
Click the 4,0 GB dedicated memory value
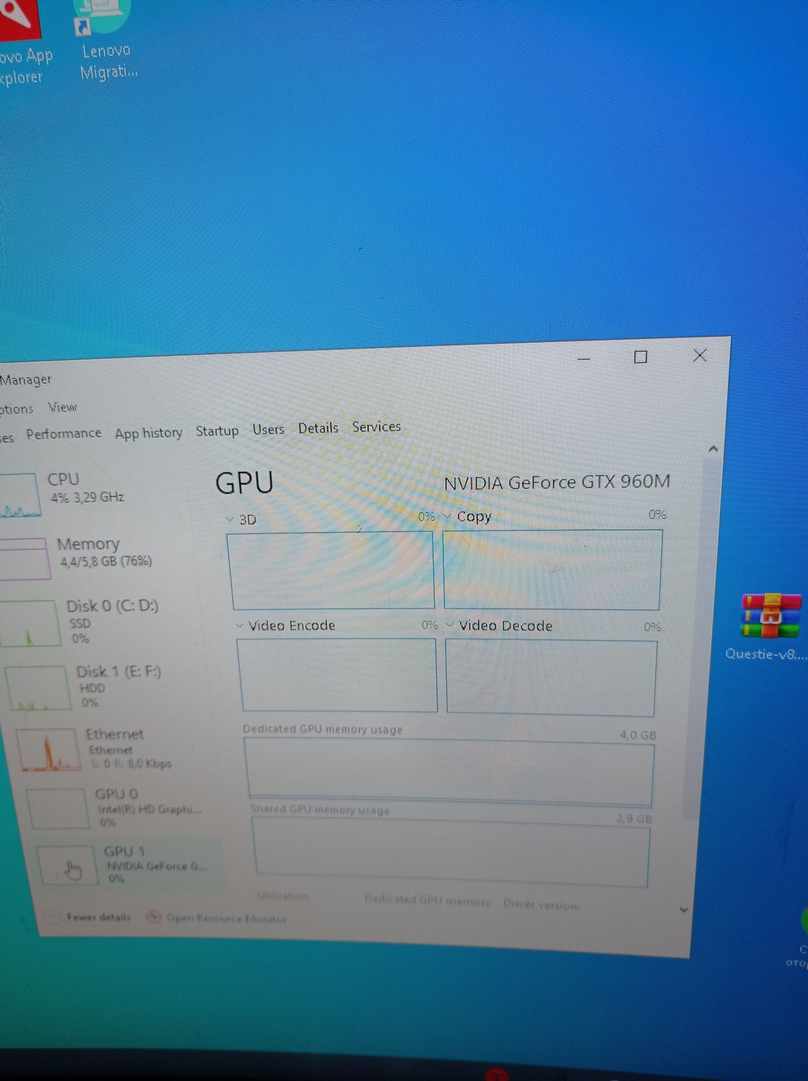(x=637, y=735)
